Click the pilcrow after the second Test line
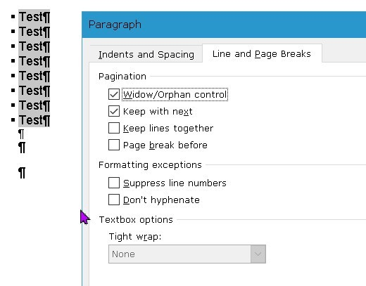The height and width of the screenshot is (286, 366). click(46, 32)
